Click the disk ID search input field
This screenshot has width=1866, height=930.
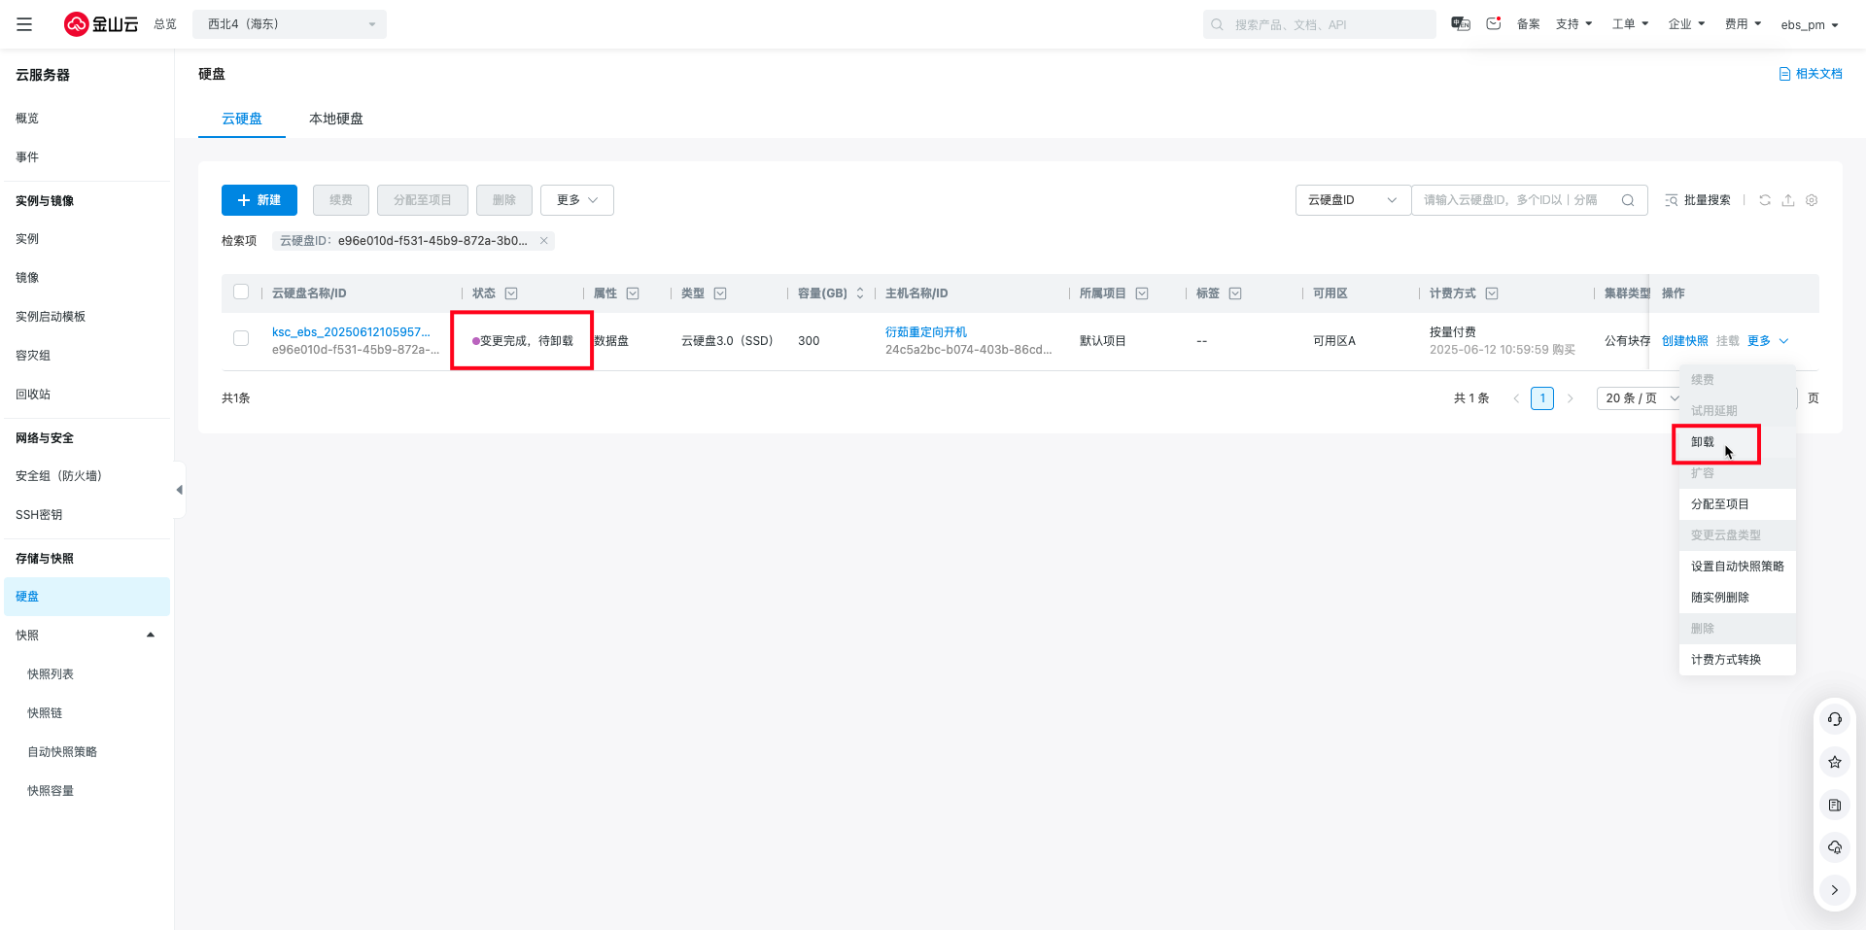(1511, 200)
